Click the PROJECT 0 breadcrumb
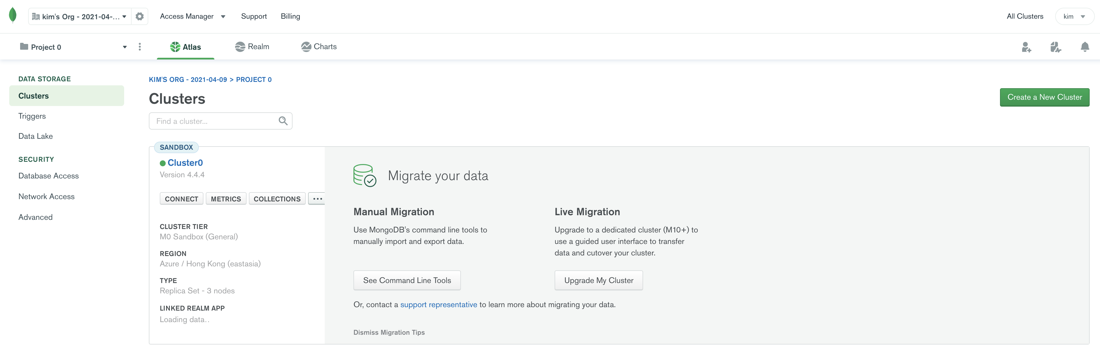Screen dimensions: 1100x358 coord(254,80)
